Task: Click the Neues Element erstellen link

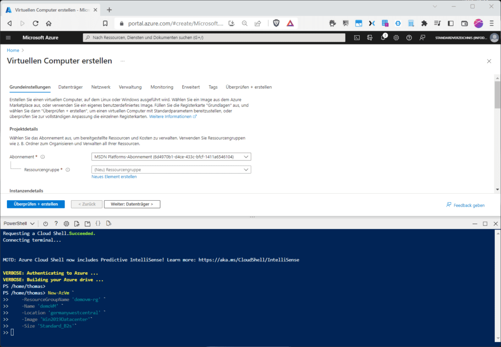Action: click(x=114, y=177)
